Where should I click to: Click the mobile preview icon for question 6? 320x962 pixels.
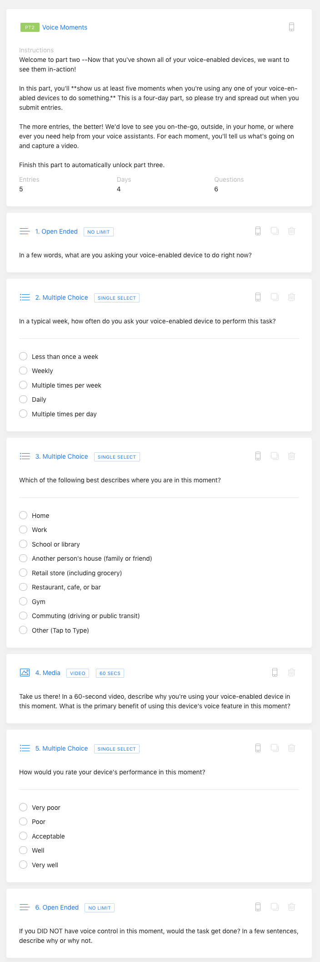pyautogui.click(x=258, y=907)
